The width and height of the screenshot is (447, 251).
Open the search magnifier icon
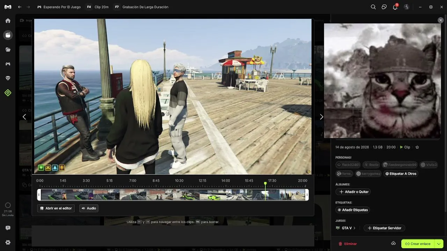pos(373,7)
